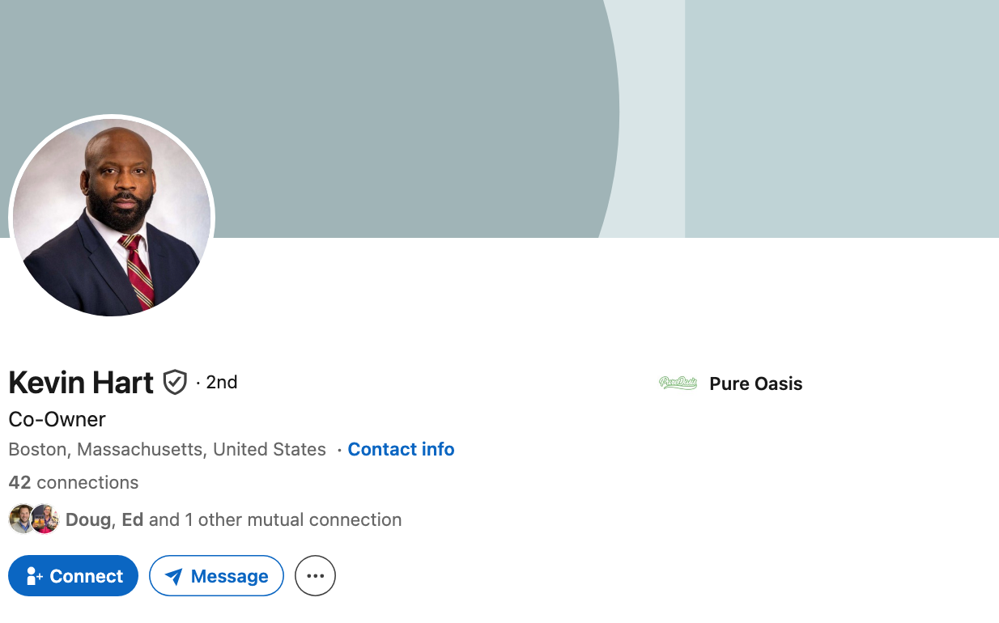View the 42 connections list
Image resolution: width=999 pixels, height=623 pixels.
pos(74,483)
